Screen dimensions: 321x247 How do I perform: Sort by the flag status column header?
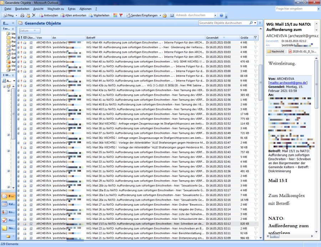(x=255, y=38)
